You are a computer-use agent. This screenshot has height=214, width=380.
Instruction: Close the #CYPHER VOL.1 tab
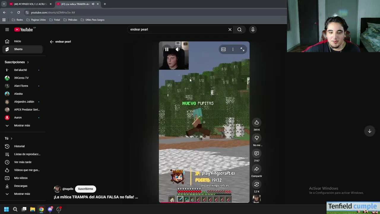tap(50, 4)
